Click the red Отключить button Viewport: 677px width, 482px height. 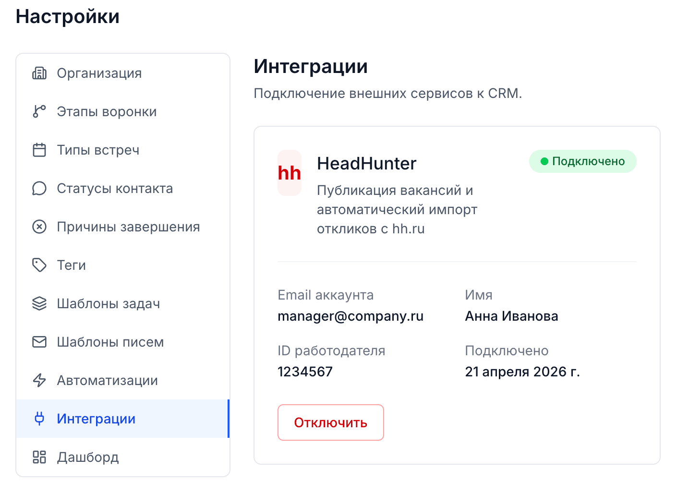point(331,422)
